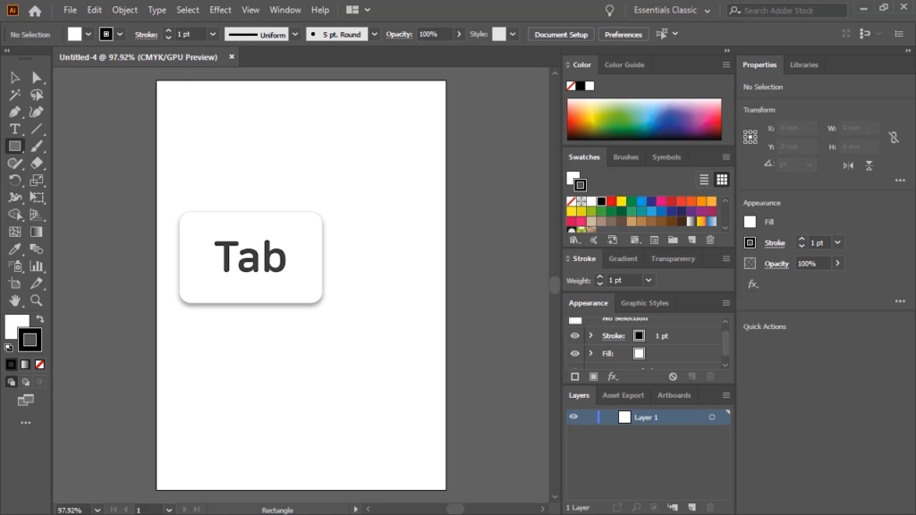This screenshot has width=916, height=515.
Task: Click the Home icon in top bar
Action: 35,11
